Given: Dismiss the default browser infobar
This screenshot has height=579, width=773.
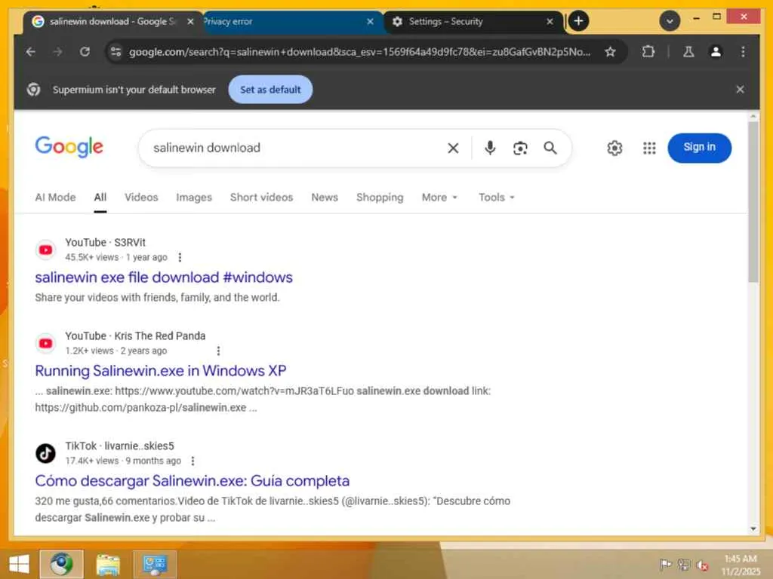Looking at the screenshot, I should pyautogui.click(x=740, y=90).
